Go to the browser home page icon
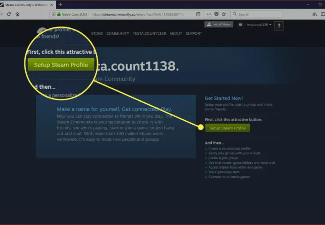This screenshot has height=225, width=325. (18, 14)
